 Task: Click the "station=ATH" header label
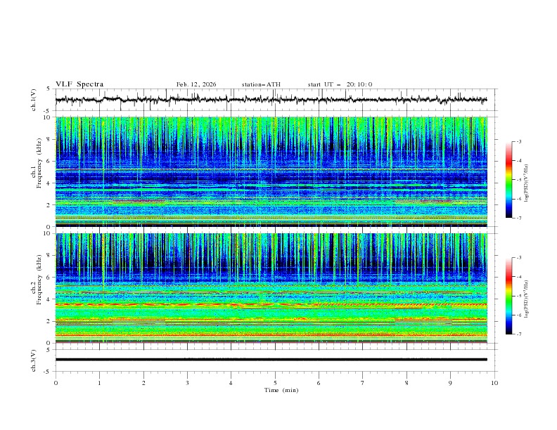coord(261,84)
